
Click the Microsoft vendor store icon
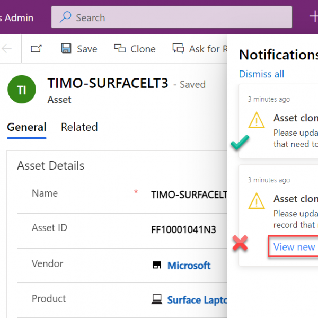[157, 265]
